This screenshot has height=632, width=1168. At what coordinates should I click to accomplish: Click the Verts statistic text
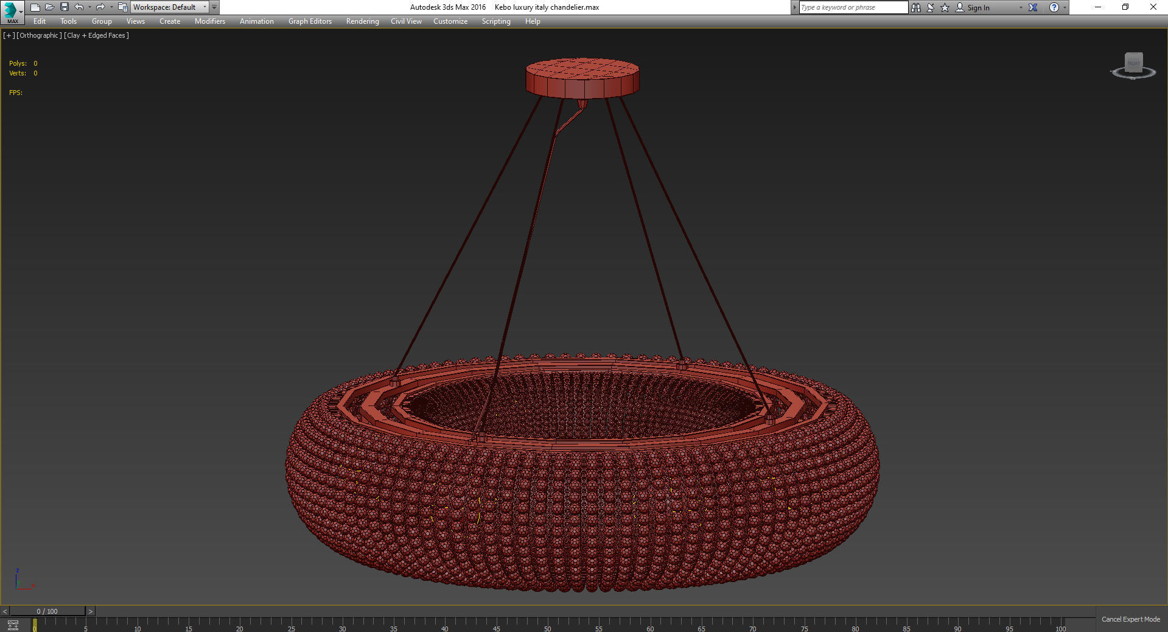click(x=23, y=73)
